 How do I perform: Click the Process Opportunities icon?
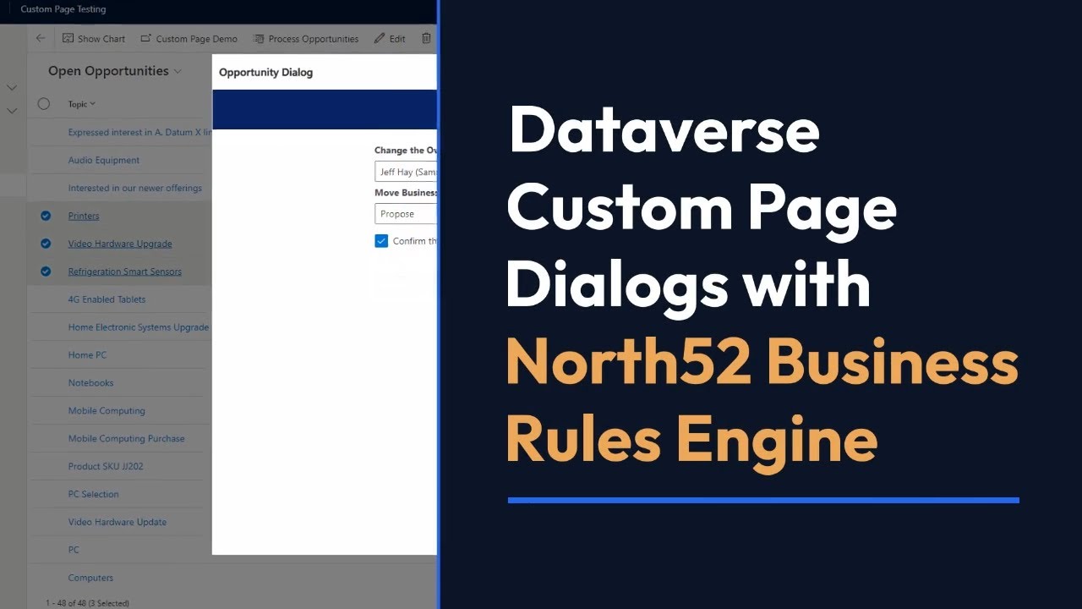point(259,38)
